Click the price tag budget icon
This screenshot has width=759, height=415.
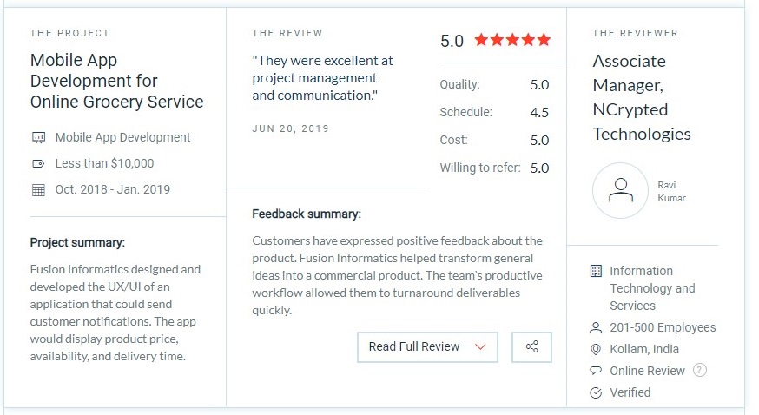click(38, 163)
